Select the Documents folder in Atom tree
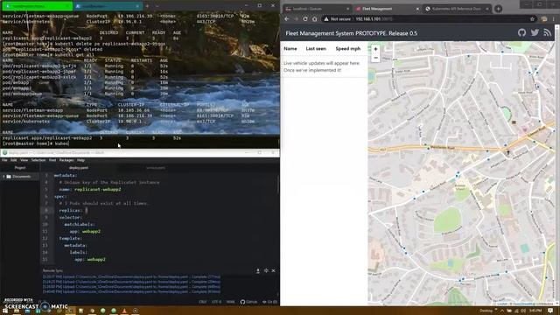The width and height of the screenshot is (560, 315). (x=21, y=177)
